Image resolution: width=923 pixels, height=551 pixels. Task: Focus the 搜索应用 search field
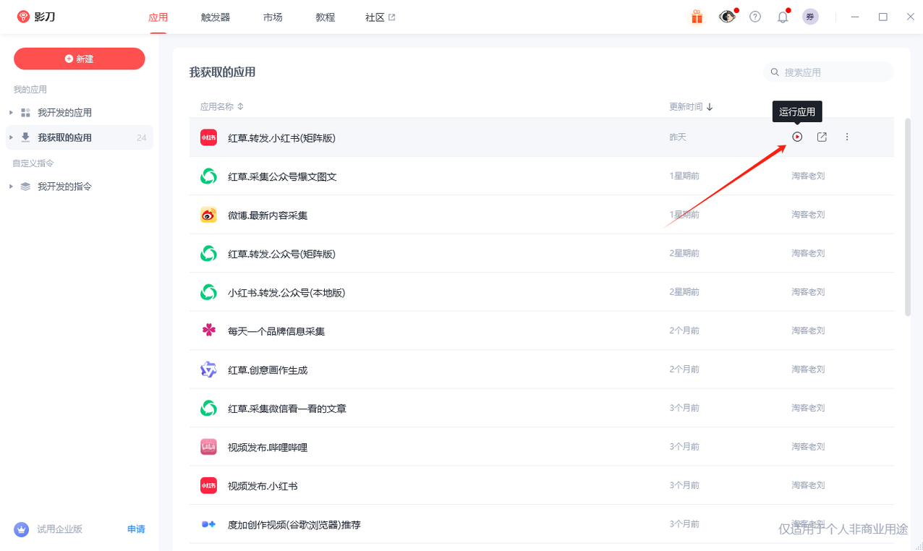(828, 72)
